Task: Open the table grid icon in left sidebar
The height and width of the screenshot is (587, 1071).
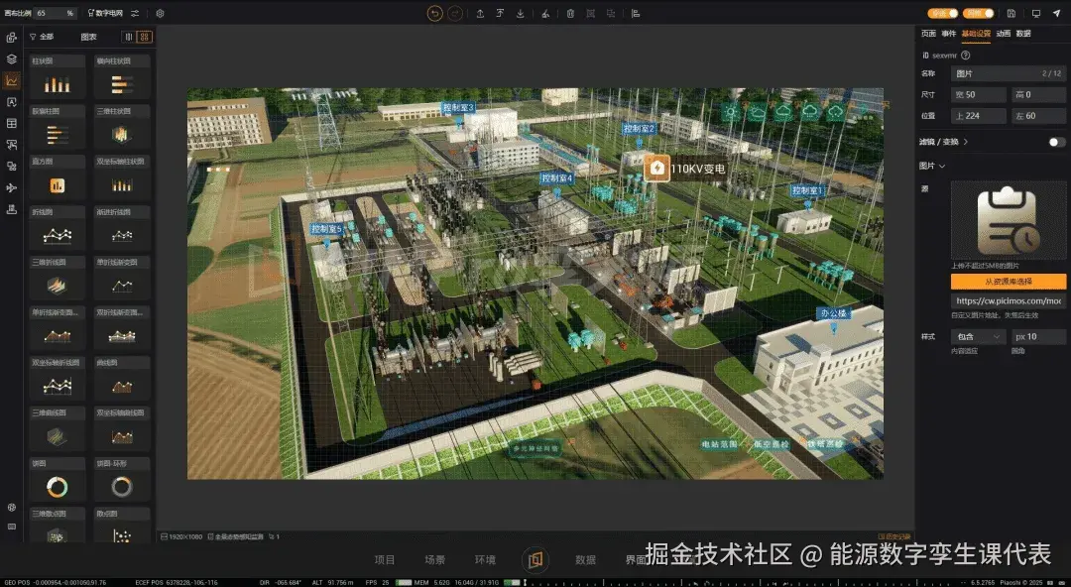Action: [12, 123]
